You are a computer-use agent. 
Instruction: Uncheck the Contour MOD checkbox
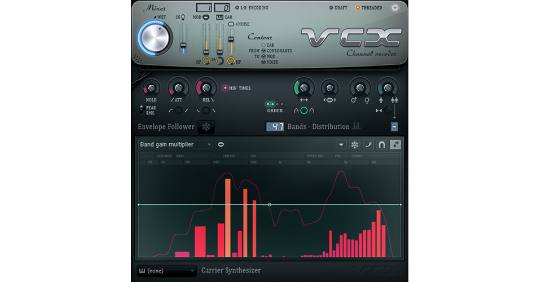263,56
